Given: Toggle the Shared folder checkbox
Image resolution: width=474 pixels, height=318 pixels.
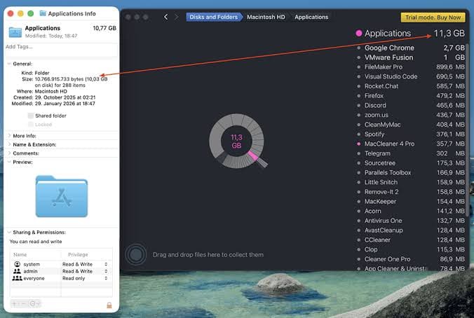Looking at the screenshot, I should [x=31, y=116].
